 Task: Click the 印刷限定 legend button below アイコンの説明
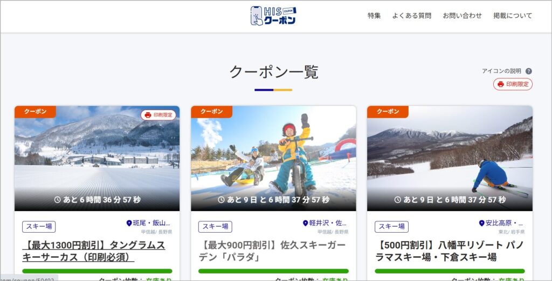click(x=513, y=84)
